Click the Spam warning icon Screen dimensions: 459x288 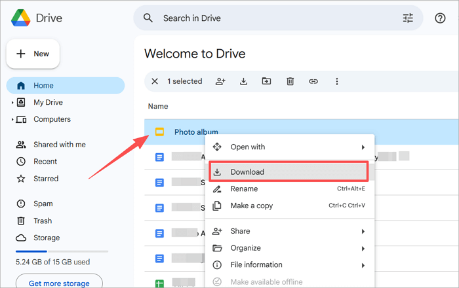[x=21, y=204]
